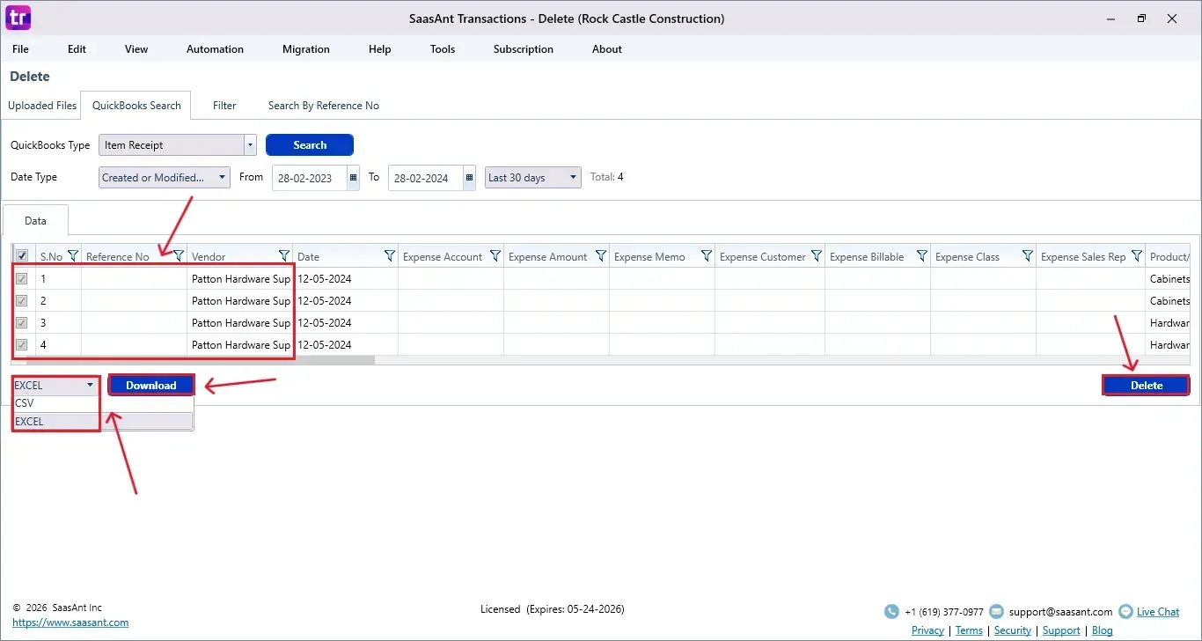Open the Expense Billable column filter icon
Screen dimensions: 1202x641
pos(922,256)
